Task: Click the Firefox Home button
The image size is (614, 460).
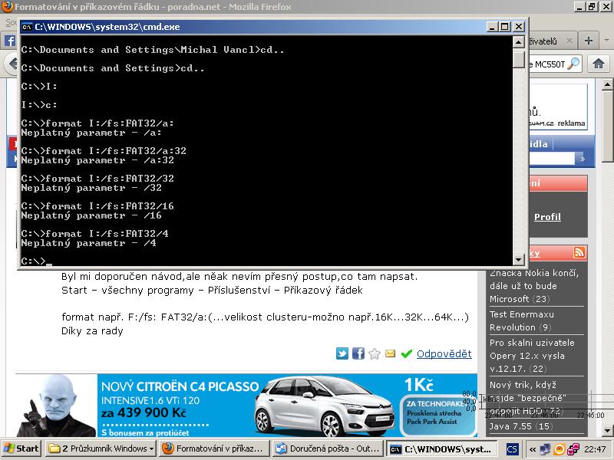Action: pyautogui.click(x=598, y=64)
